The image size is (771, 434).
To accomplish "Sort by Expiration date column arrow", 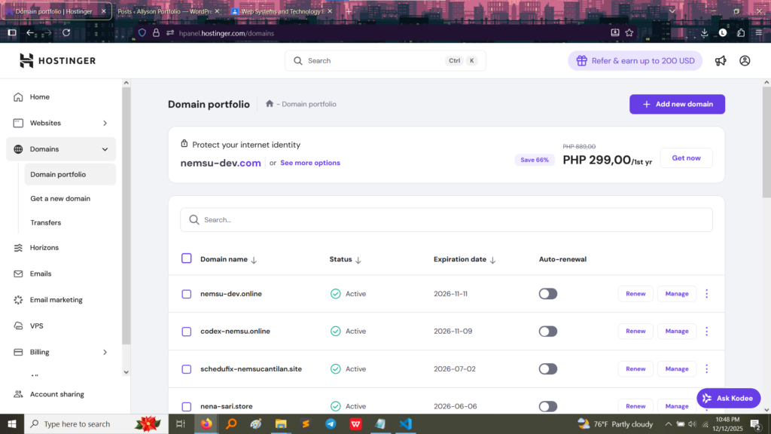I will pyautogui.click(x=492, y=260).
